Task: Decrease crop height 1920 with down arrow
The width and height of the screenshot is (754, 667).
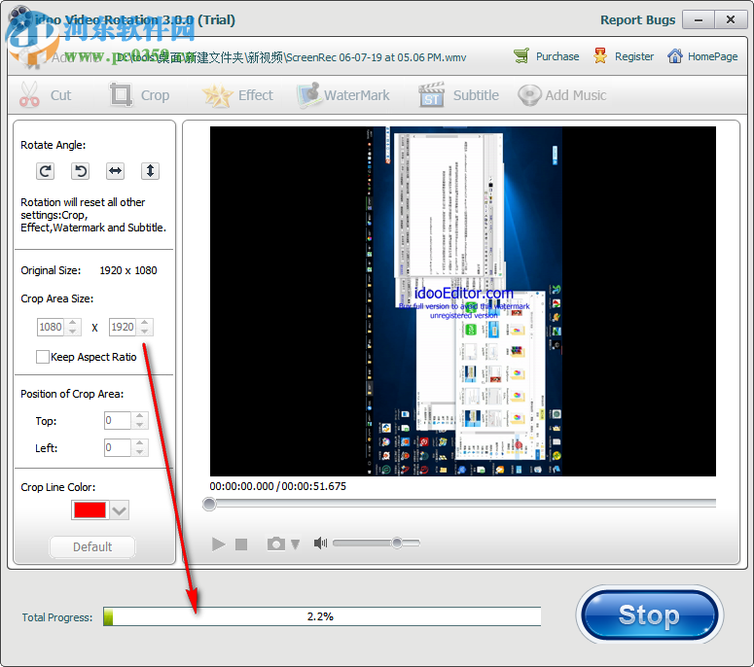Action: pos(144,332)
